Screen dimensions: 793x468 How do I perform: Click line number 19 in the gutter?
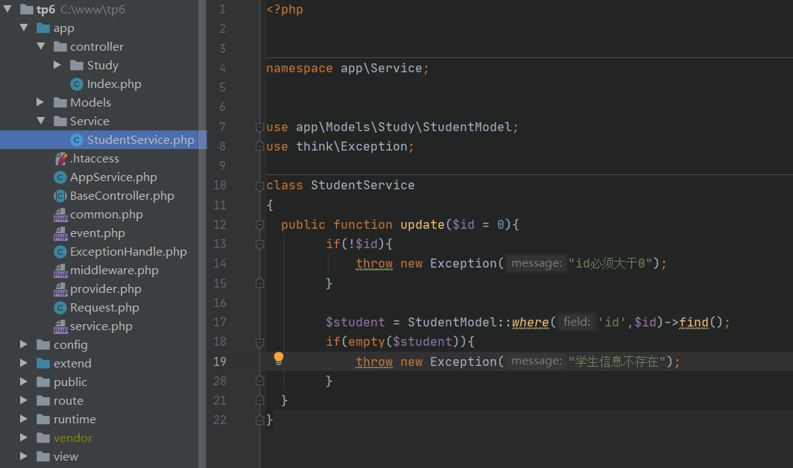pos(219,361)
